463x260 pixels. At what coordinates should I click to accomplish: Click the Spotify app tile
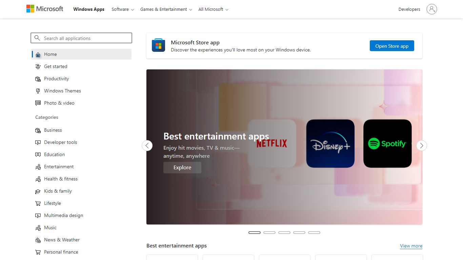(x=387, y=144)
